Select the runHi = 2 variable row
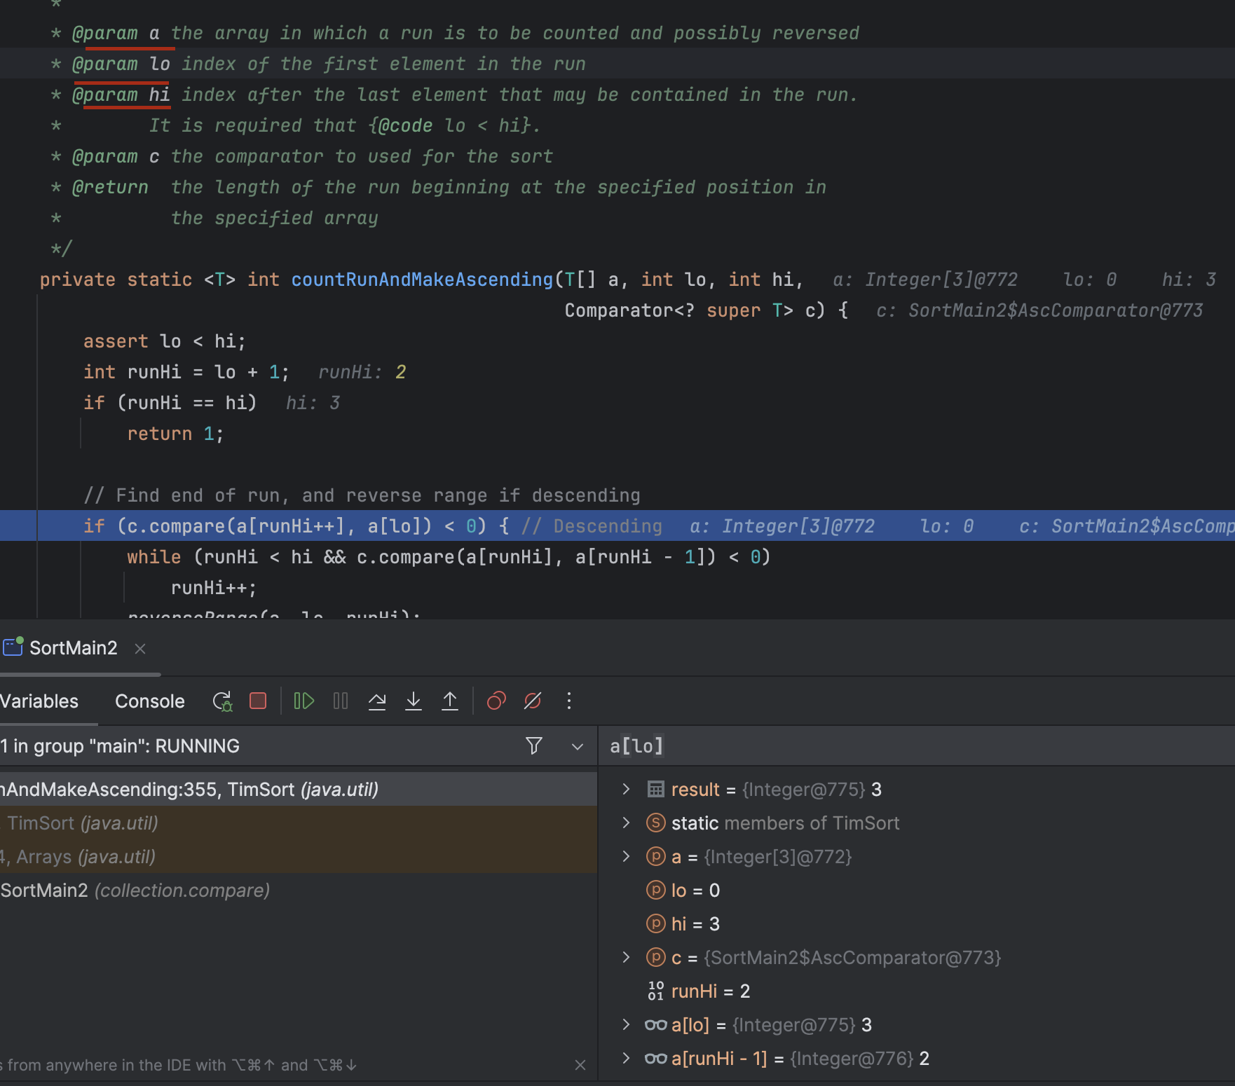This screenshot has height=1086, width=1235. [917, 991]
